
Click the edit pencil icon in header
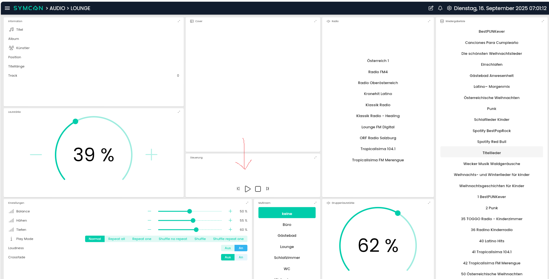(431, 8)
